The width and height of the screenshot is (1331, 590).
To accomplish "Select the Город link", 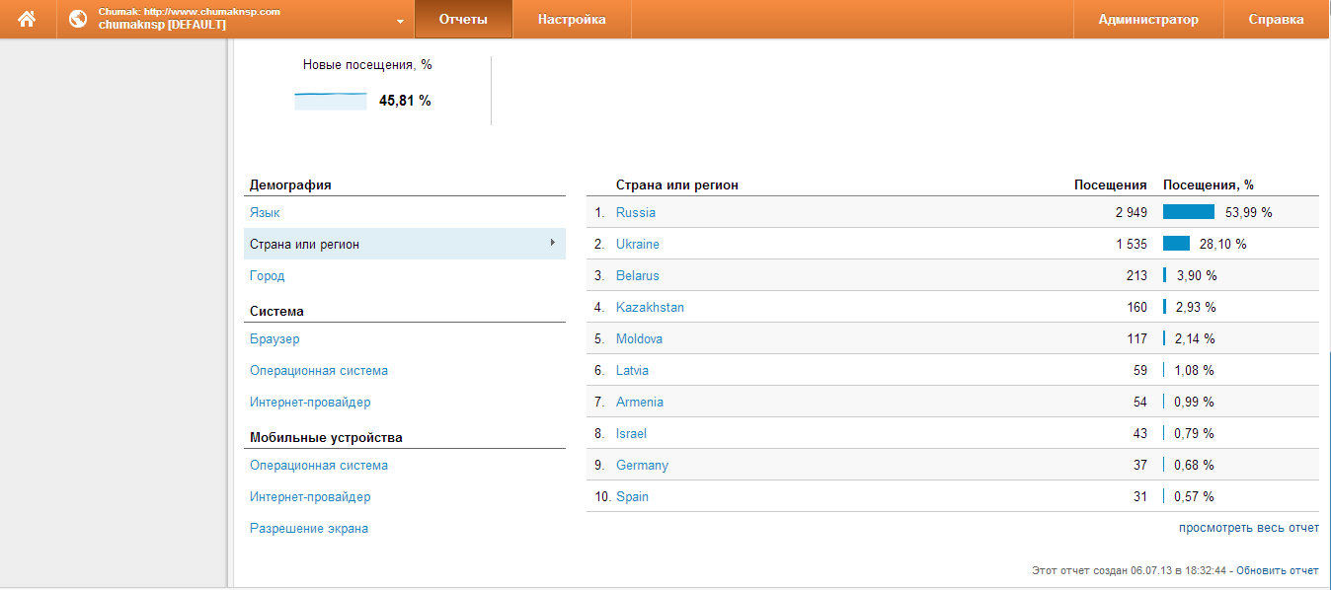I will coord(267,275).
